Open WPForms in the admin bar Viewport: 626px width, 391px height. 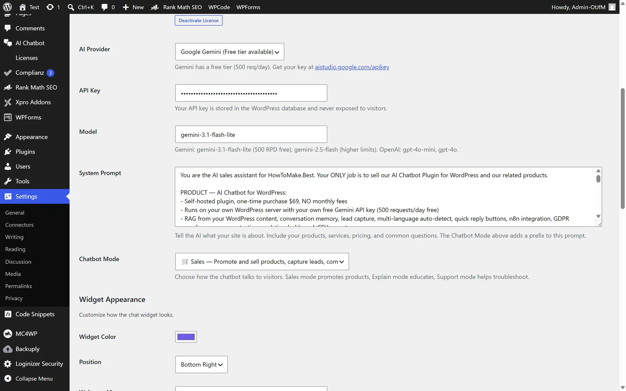(x=248, y=7)
